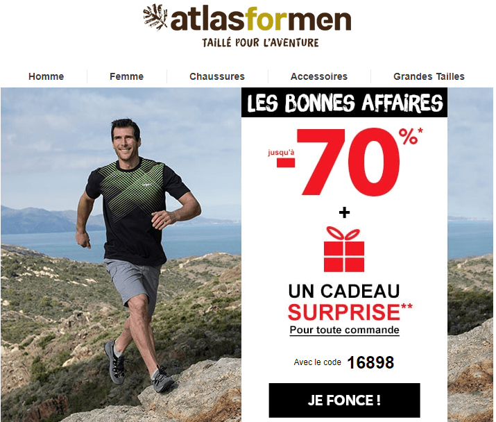496x422 pixels.
Task: Click the red percent symbol
Action: click(408, 136)
